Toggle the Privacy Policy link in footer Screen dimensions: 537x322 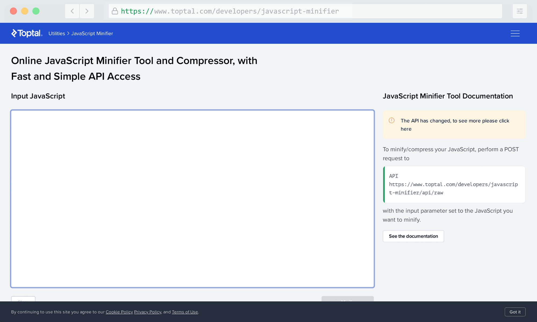coord(148,312)
